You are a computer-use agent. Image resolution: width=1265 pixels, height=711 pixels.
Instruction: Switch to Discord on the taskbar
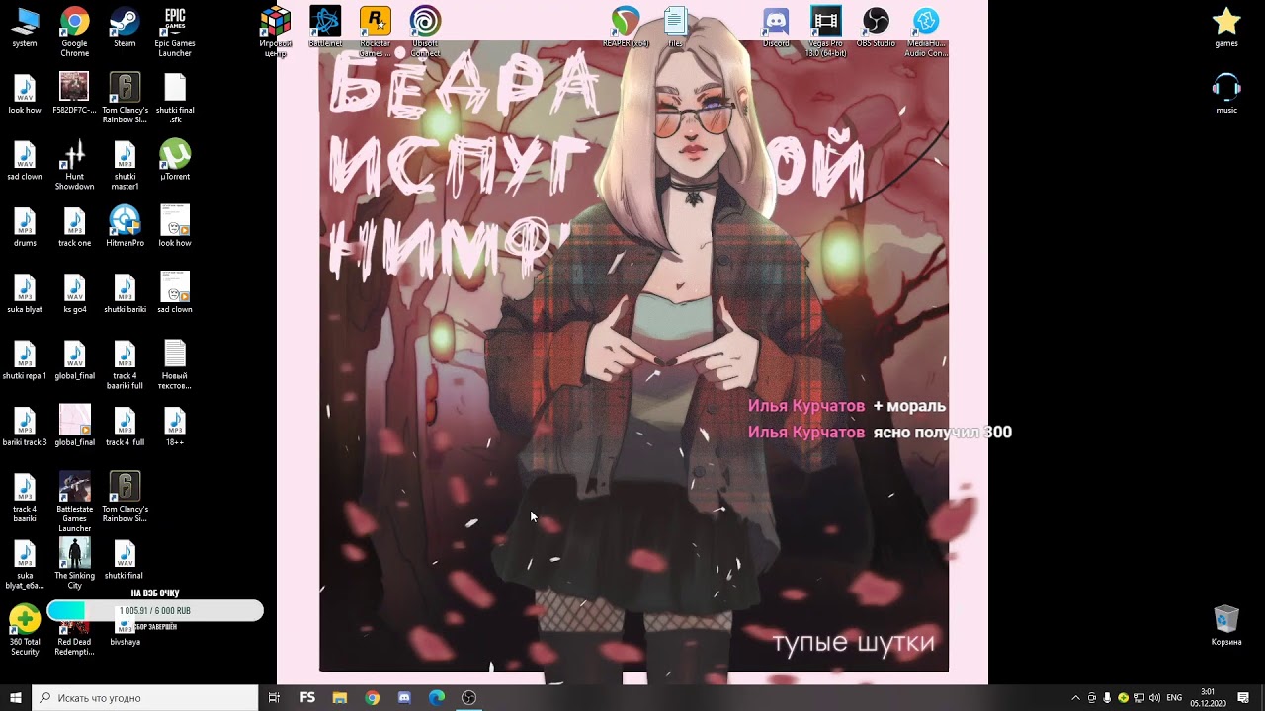(404, 698)
